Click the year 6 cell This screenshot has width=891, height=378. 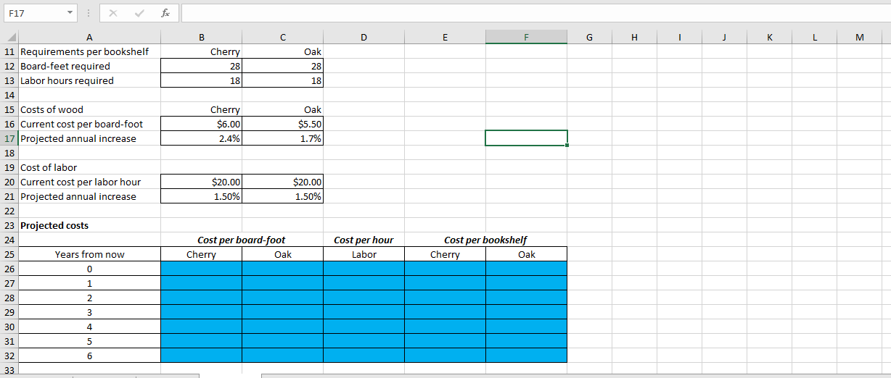pos(89,356)
